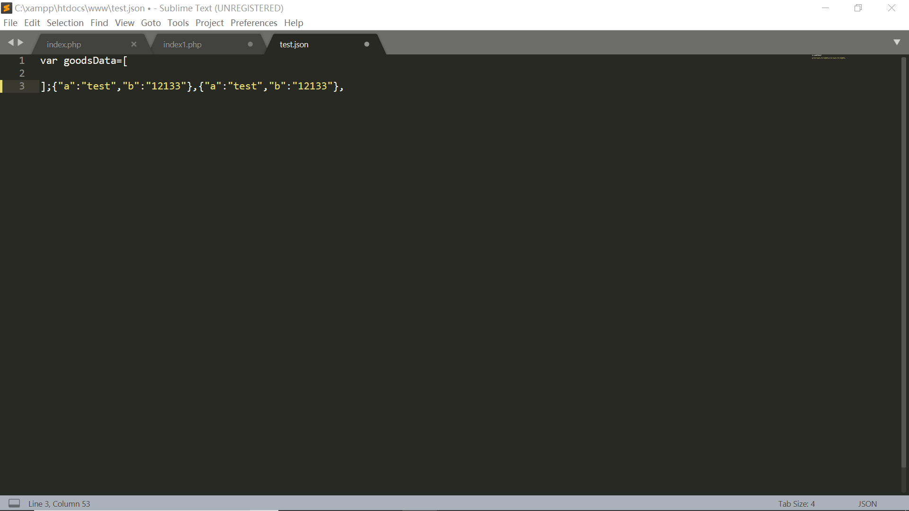909x511 pixels.
Task: Close the unsaved index1.php tab dot
Action: click(x=250, y=44)
